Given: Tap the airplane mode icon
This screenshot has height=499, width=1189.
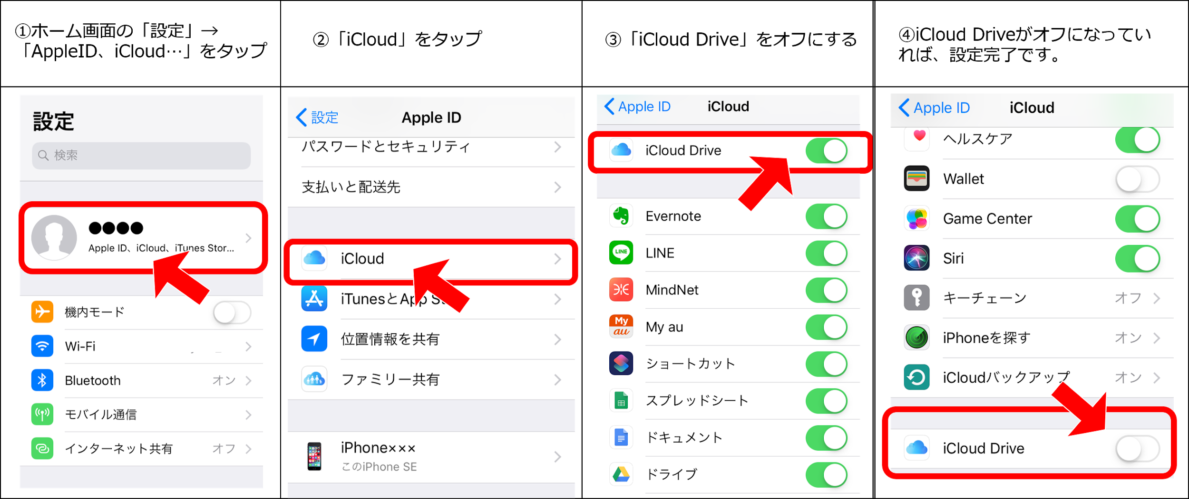Looking at the screenshot, I should point(42,312).
